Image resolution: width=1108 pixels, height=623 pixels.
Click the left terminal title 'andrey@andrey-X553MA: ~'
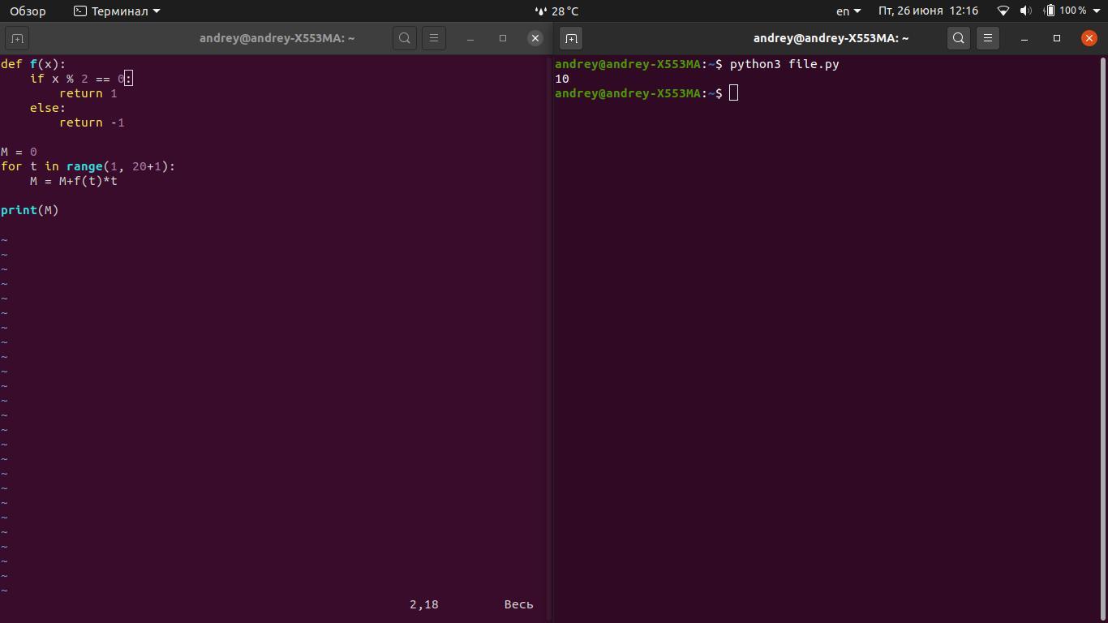(277, 38)
